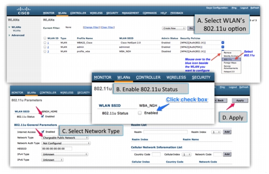Open WIRELESS menu in the WLANs list window
The width and height of the screenshot is (269, 174).
click(96, 13)
